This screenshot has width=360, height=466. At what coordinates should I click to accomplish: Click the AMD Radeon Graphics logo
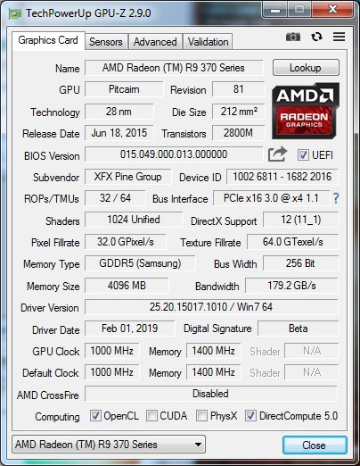click(x=306, y=111)
